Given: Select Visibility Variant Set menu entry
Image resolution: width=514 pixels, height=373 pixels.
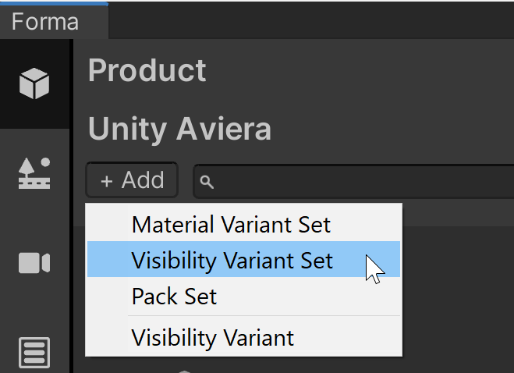Looking at the screenshot, I should [232, 261].
